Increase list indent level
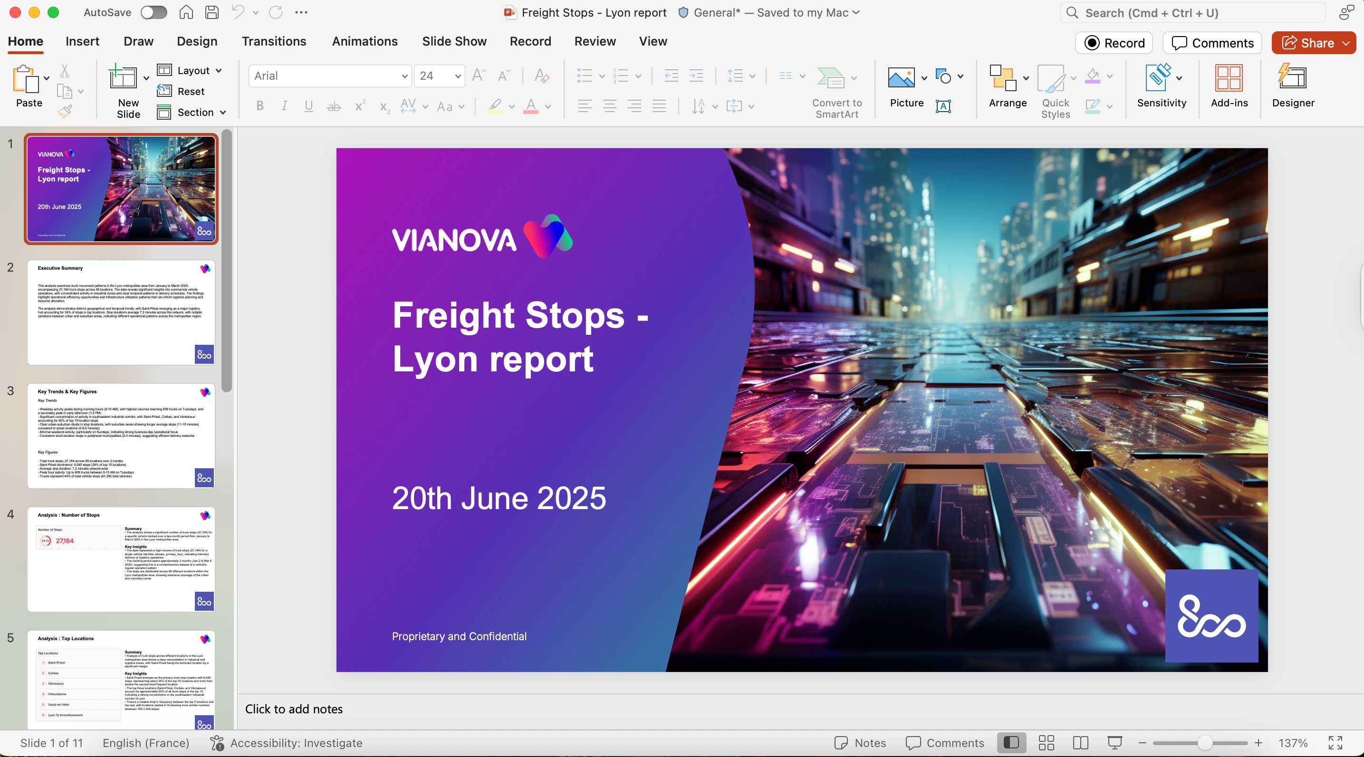1364x757 pixels. click(696, 76)
